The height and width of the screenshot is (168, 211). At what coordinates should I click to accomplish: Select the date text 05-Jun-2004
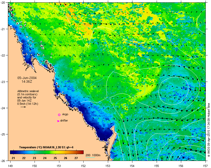tap(27, 78)
